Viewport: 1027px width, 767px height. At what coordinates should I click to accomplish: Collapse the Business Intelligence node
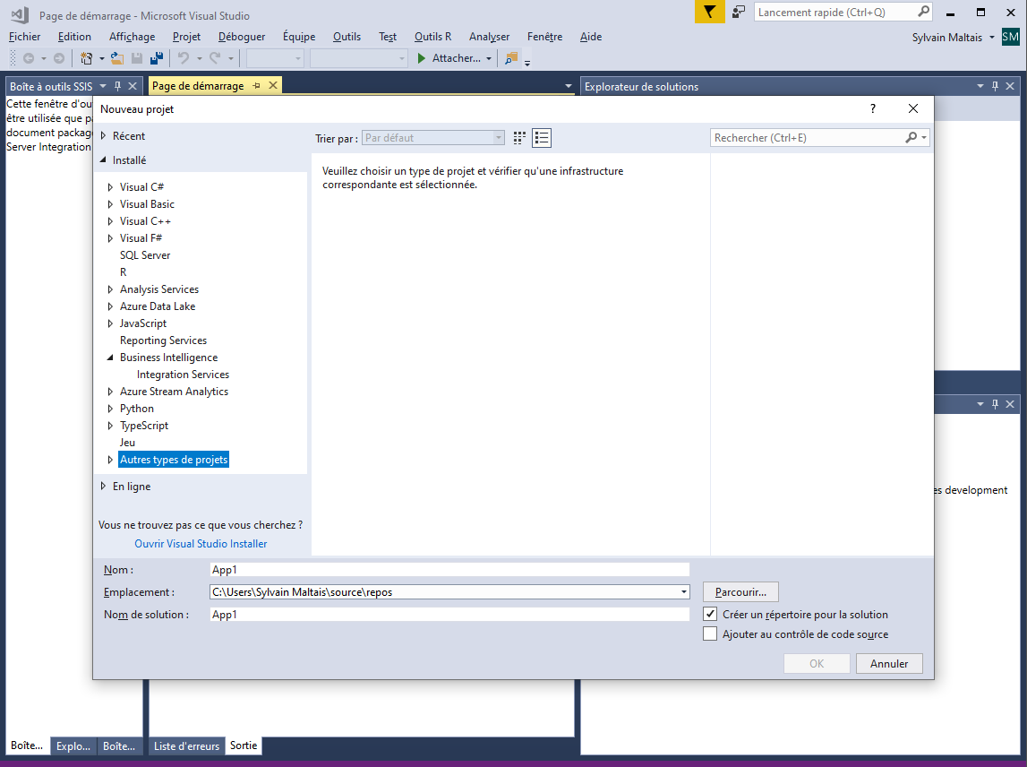pos(110,358)
